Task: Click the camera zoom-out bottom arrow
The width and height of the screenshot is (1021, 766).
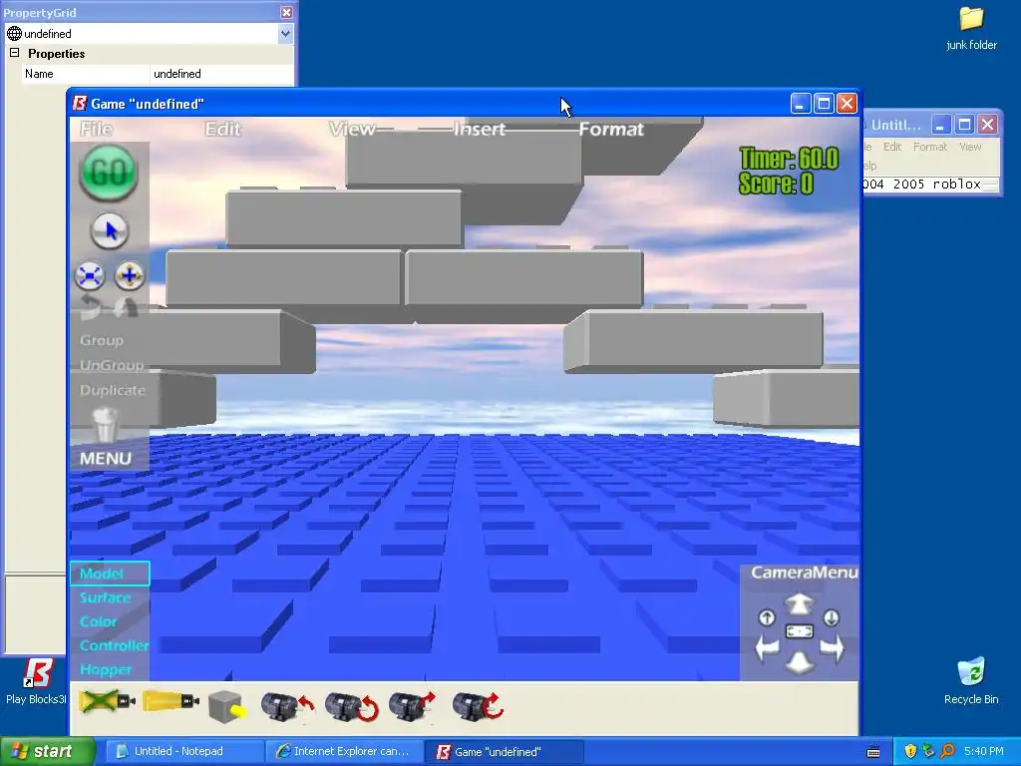Action: [x=799, y=661]
